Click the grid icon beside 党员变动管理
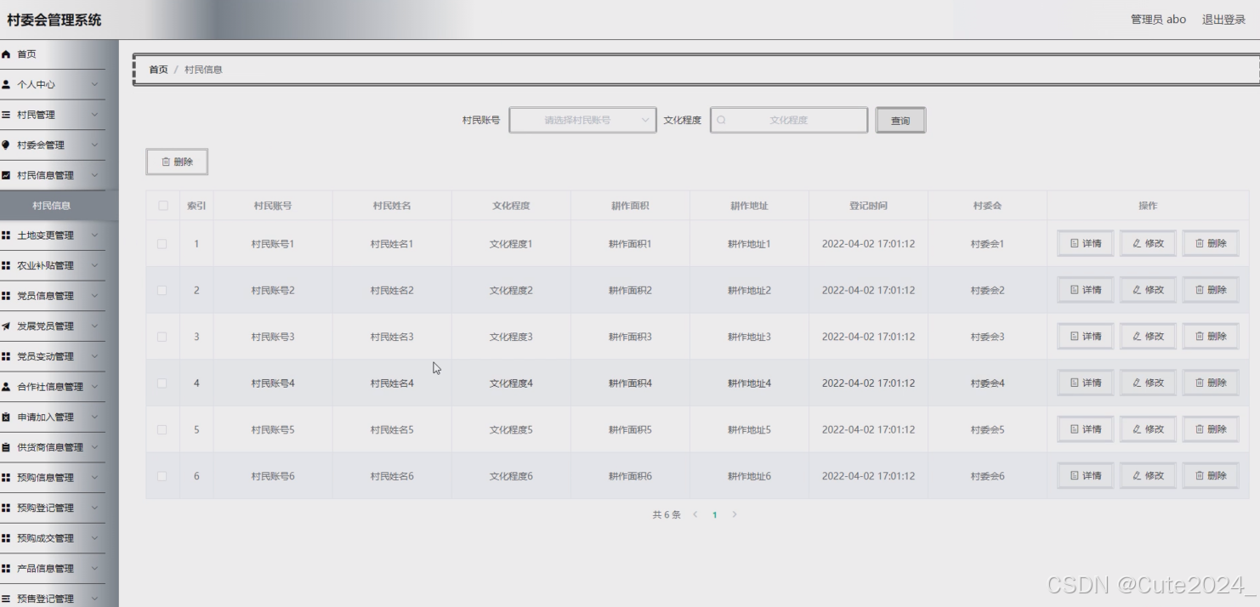 pyautogui.click(x=6, y=356)
